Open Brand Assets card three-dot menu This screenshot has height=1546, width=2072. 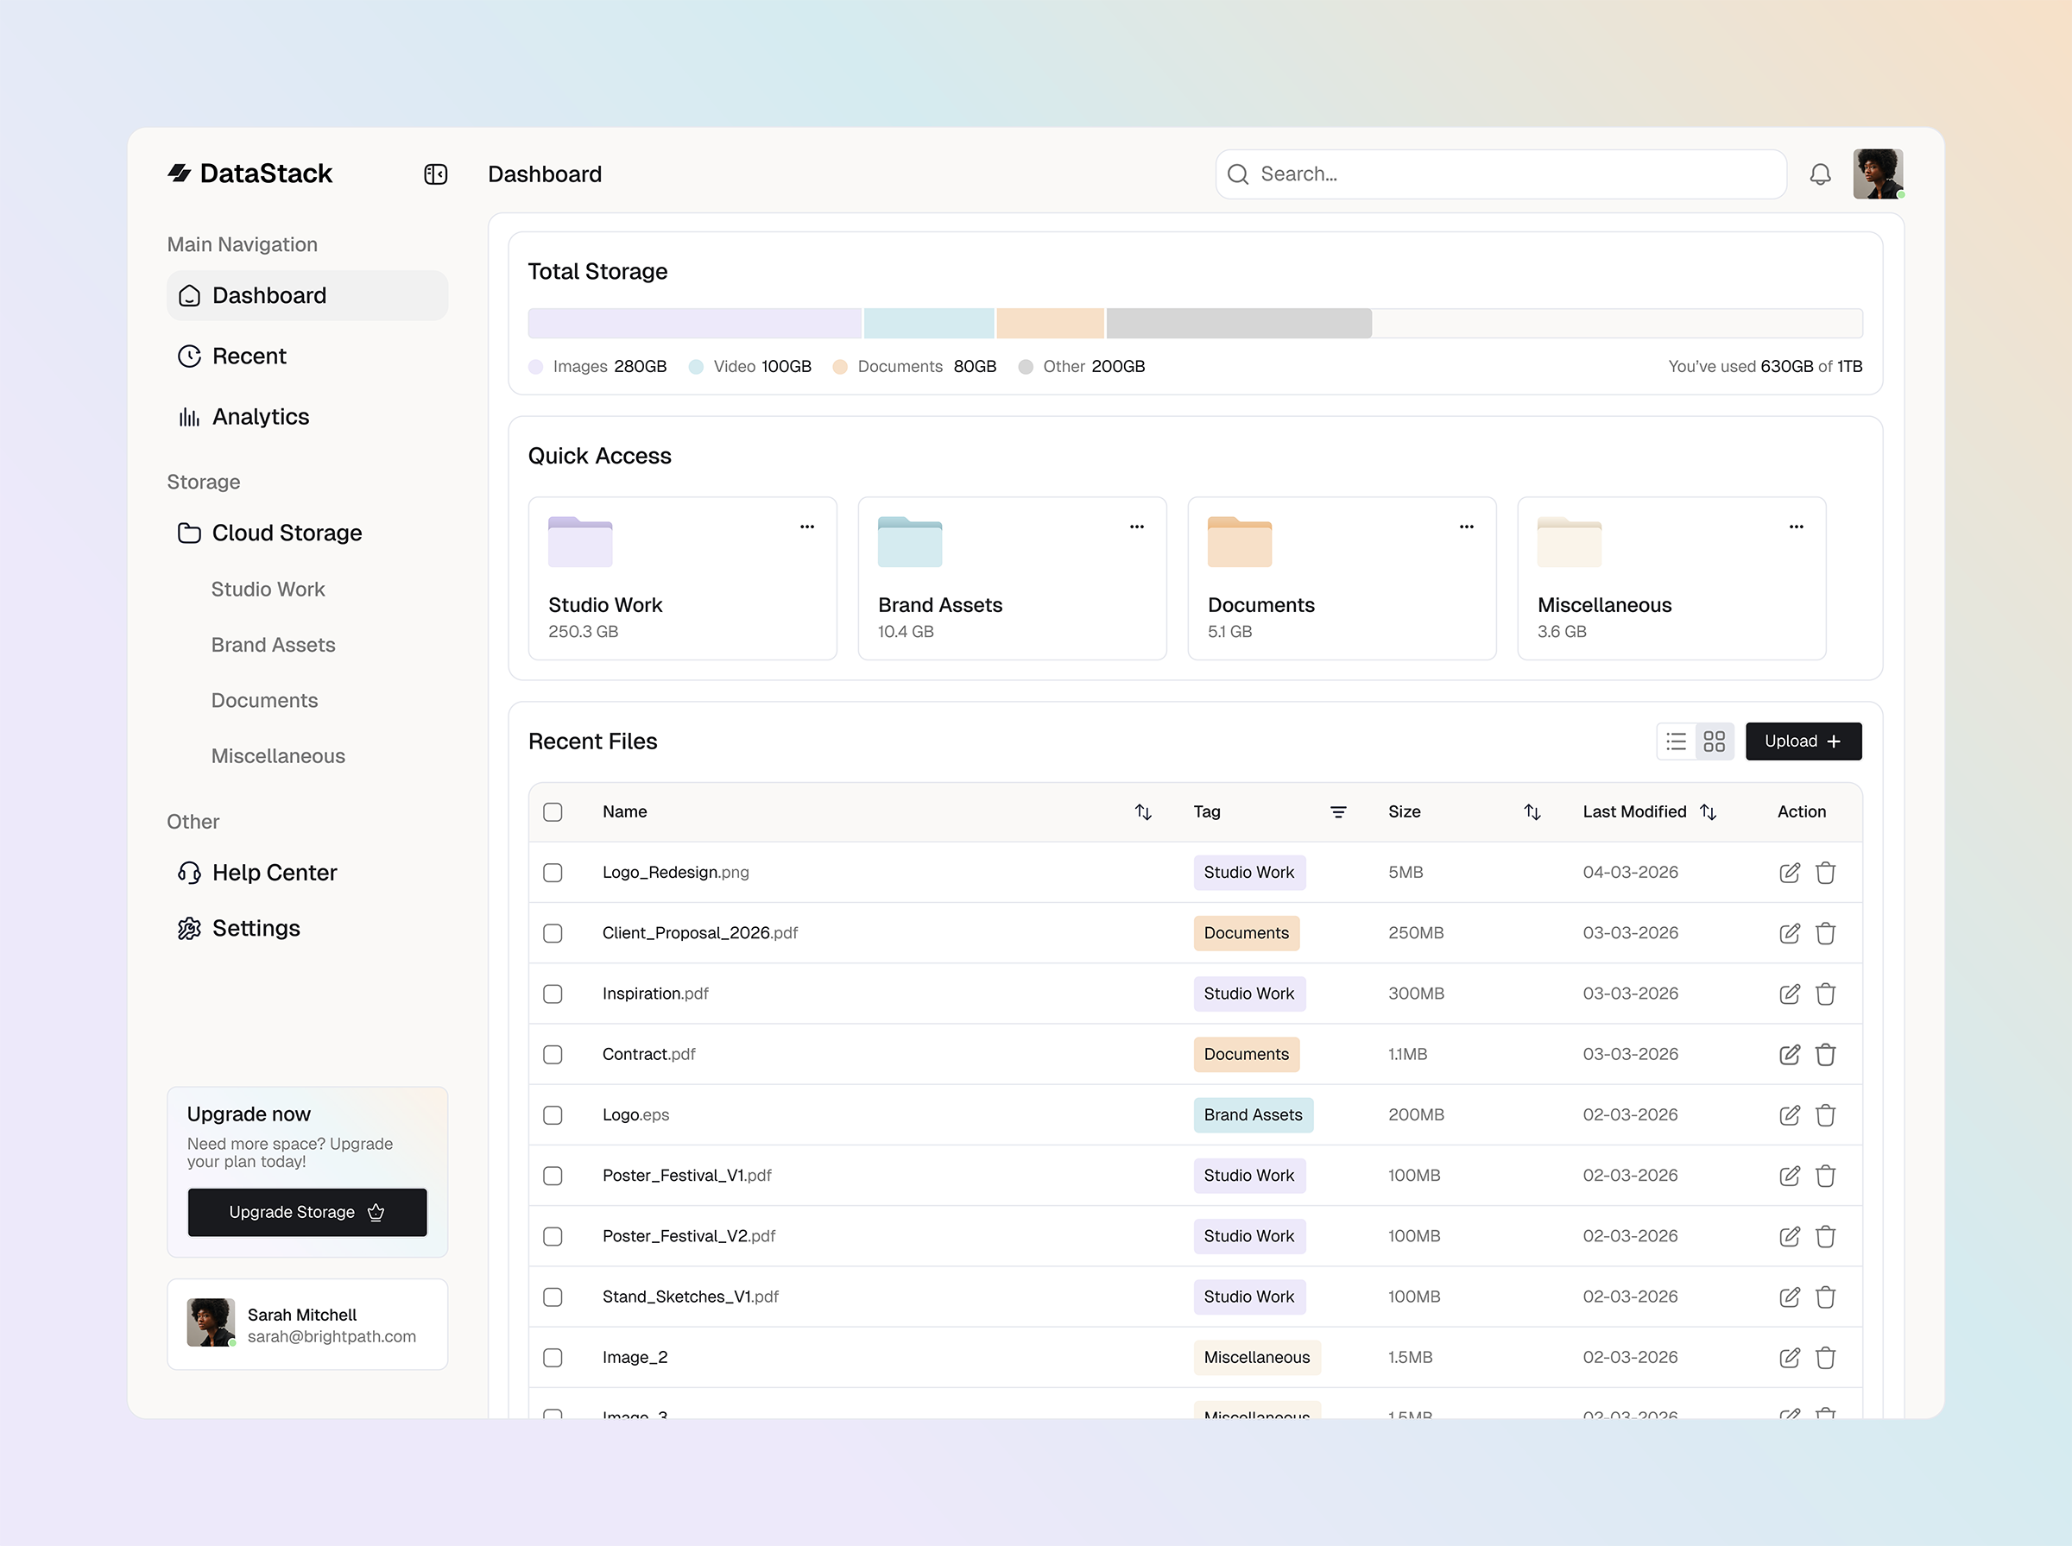coord(1136,527)
